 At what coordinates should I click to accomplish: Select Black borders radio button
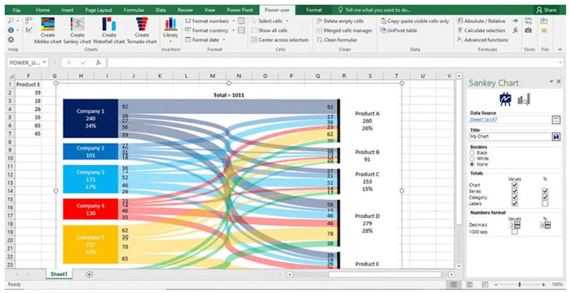point(472,153)
